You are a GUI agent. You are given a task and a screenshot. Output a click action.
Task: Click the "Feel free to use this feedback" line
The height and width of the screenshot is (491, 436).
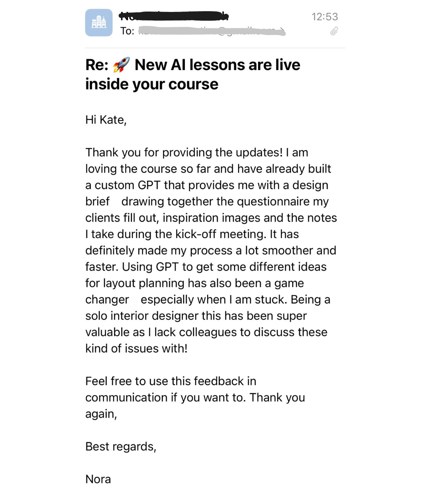171,381
